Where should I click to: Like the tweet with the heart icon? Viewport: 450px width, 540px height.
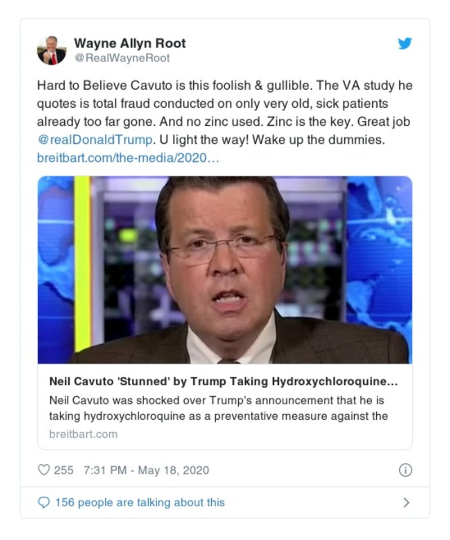[43, 469]
